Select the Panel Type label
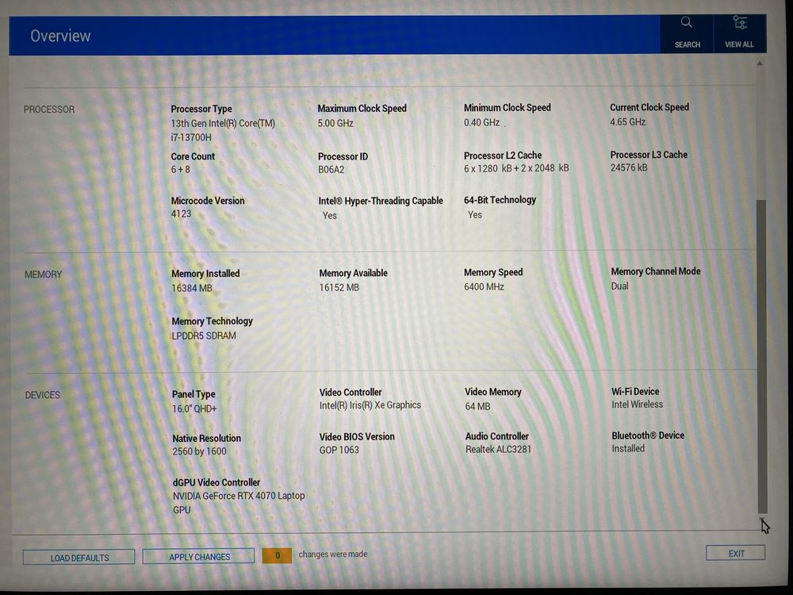Viewport: 793px width, 595px height. [193, 394]
